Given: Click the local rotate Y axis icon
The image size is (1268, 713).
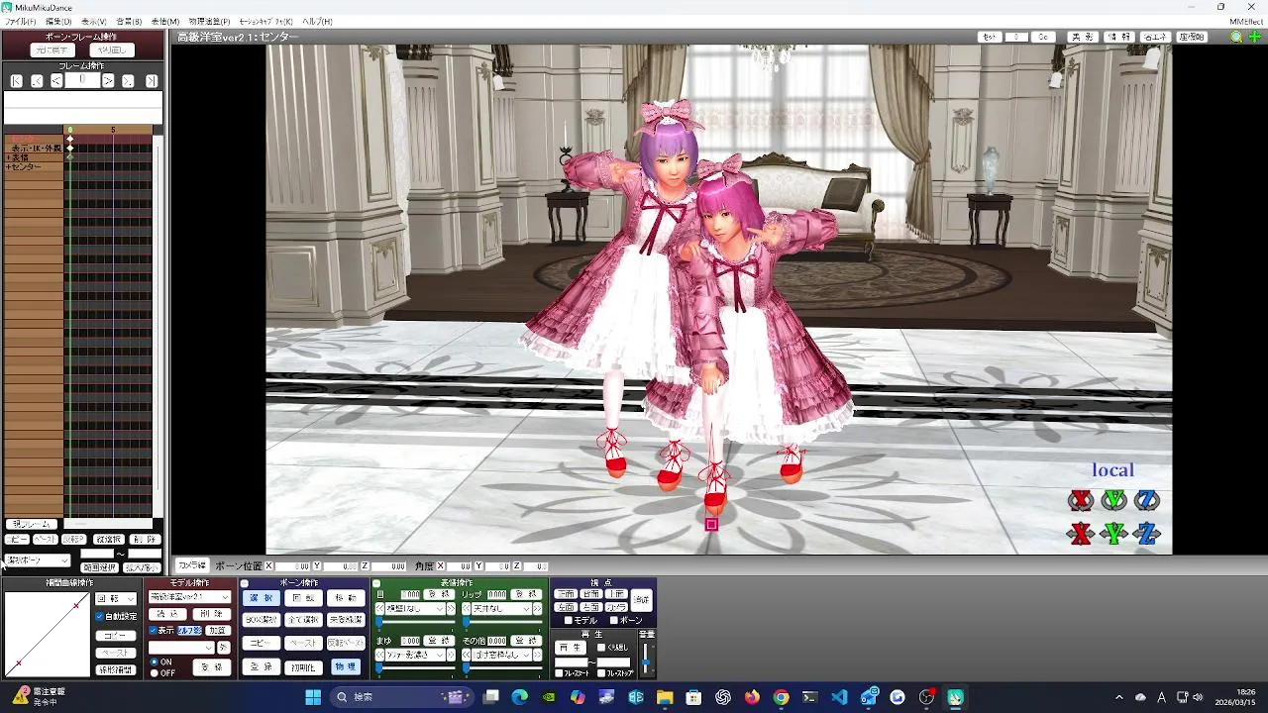Looking at the screenshot, I should [x=1114, y=501].
